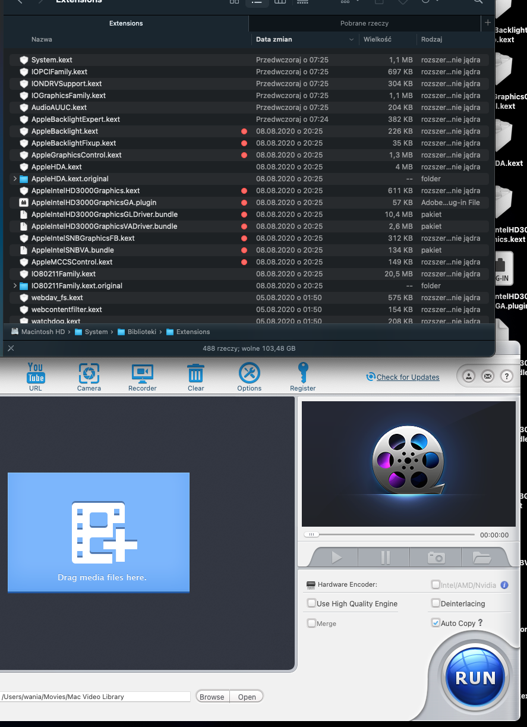
Task: Click the Open button next to Browse
Action: 247,697
